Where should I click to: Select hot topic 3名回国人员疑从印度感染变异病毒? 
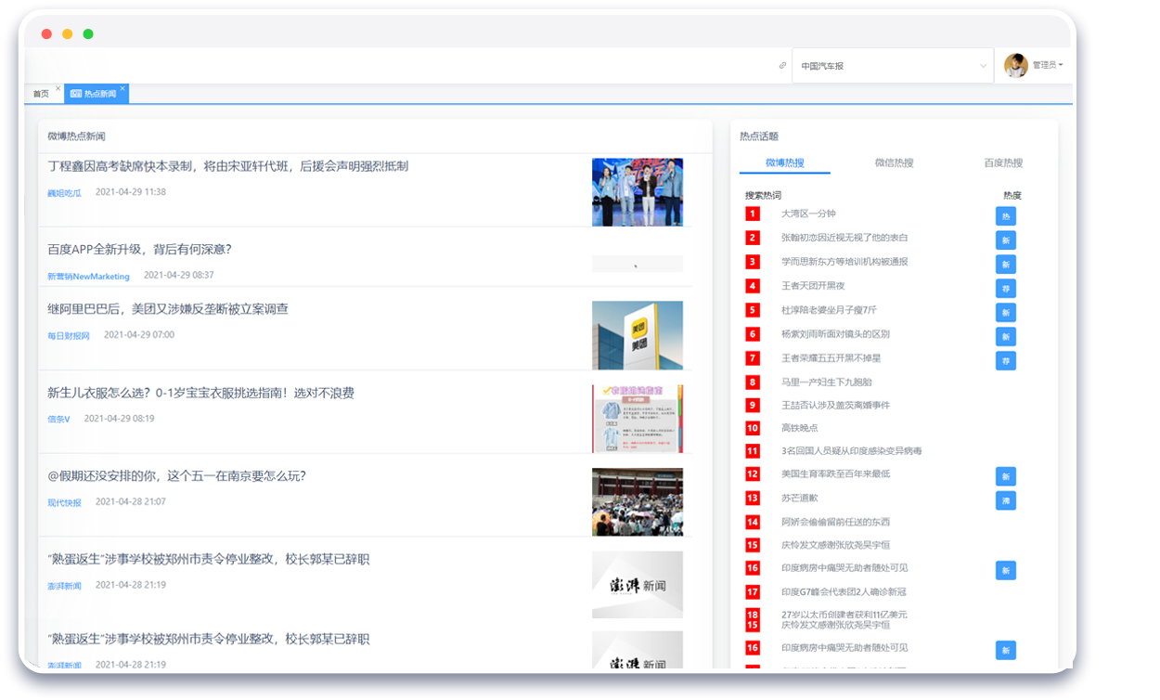tap(852, 450)
